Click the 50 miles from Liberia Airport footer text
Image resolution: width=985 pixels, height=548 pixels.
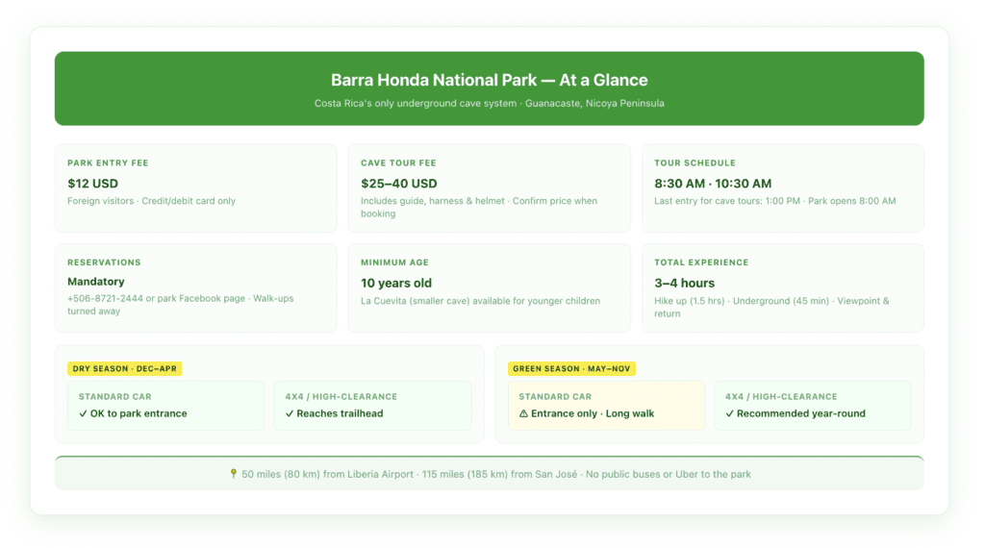pyautogui.click(x=496, y=474)
